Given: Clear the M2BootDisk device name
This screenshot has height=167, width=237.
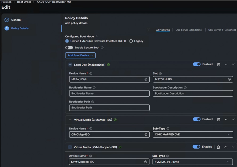Looking at the screenshot, I should click(x=146, y=79).
